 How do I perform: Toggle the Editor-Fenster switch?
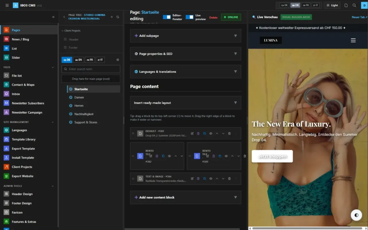[x=167, y=17]
